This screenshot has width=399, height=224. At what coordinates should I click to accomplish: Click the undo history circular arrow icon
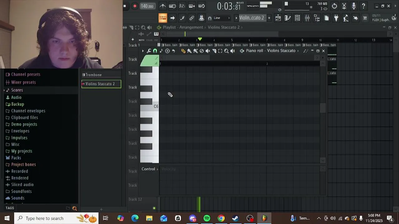334,6
